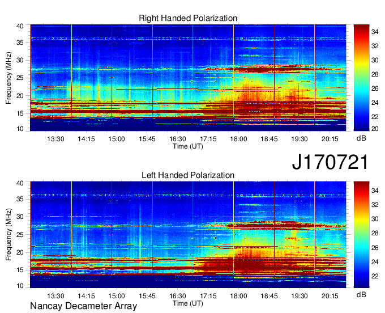Click the 19:30 tick under Left Handed plot

[300, 296]
